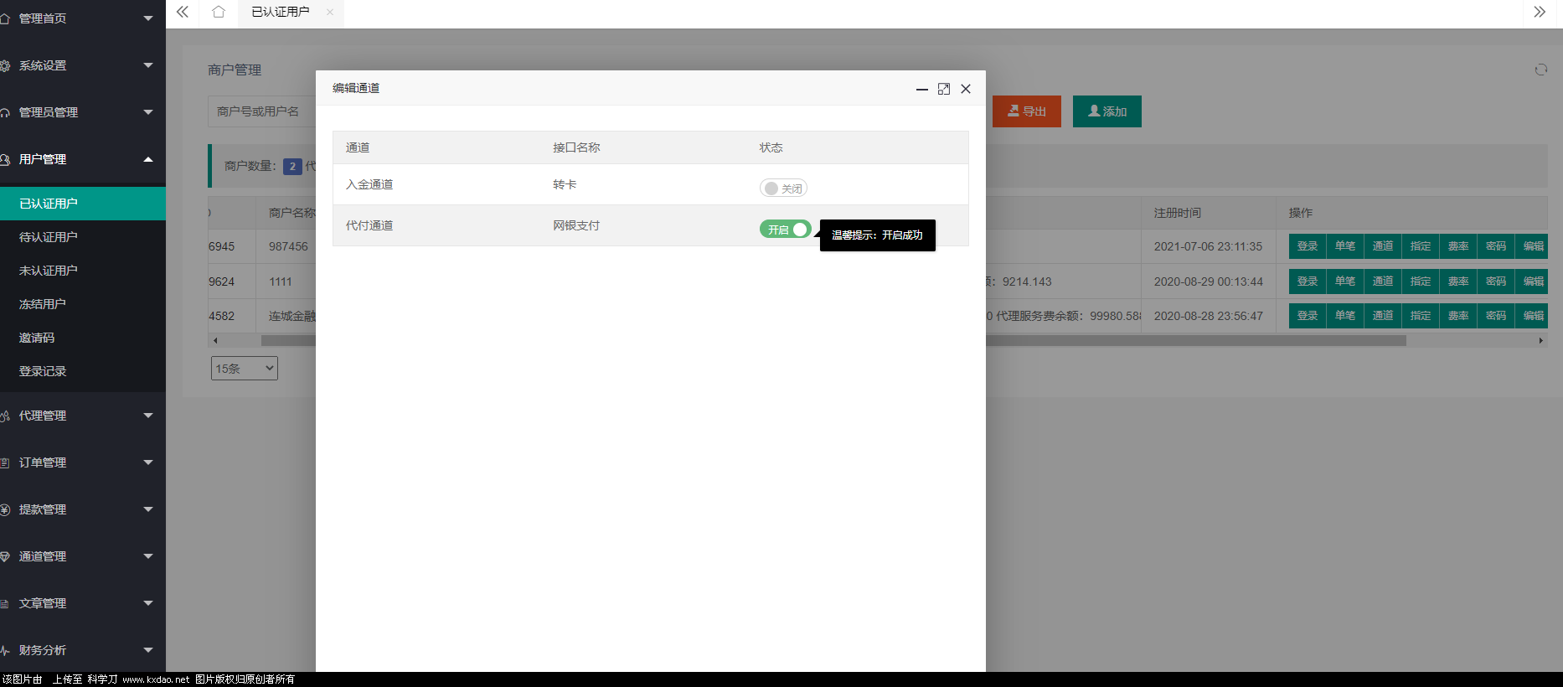Minimize the 编辑通道 dialog
The height and width of the screenshot is (687, 1563).
point(921,89)
